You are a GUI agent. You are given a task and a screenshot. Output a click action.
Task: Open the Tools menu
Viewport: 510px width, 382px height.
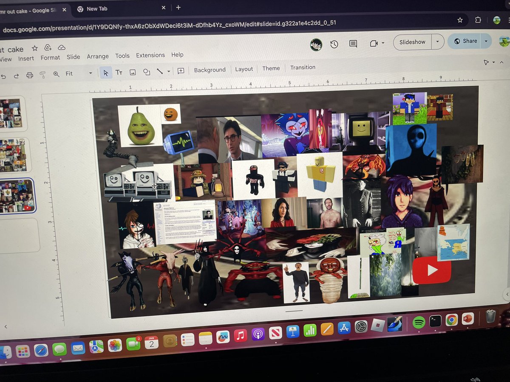(122, 56)
